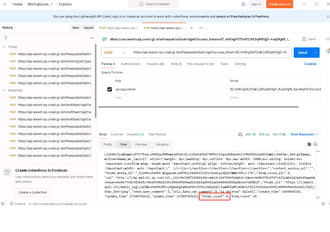This screenshot has width=330, height=232.
Task: Click the HTTP request type icon
Action: (104, 39)
